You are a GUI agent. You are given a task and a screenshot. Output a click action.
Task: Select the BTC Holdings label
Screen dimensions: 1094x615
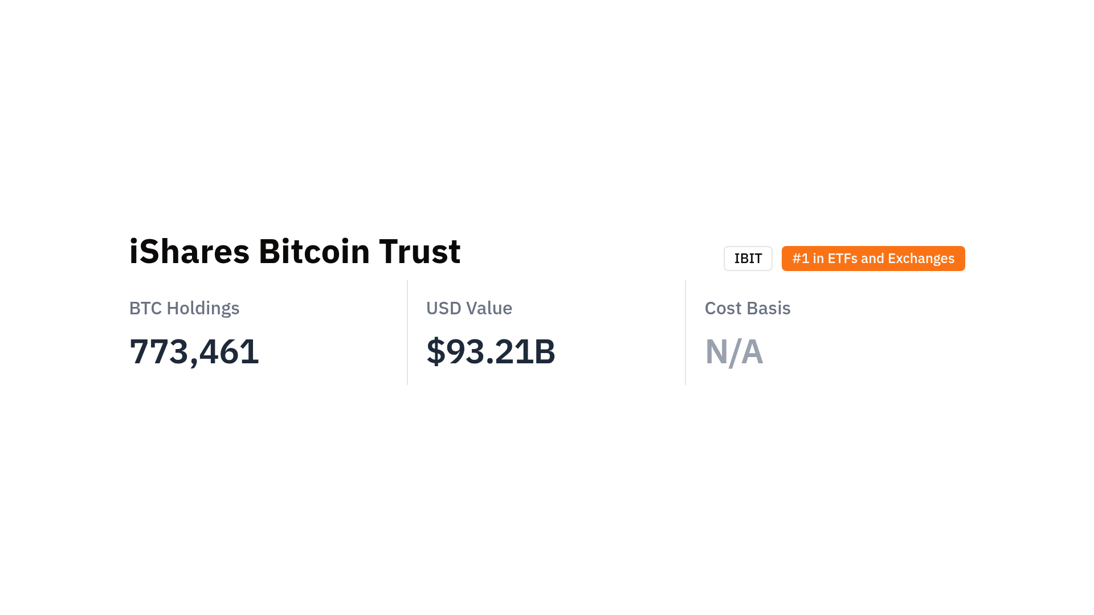[x=184, y=308]
